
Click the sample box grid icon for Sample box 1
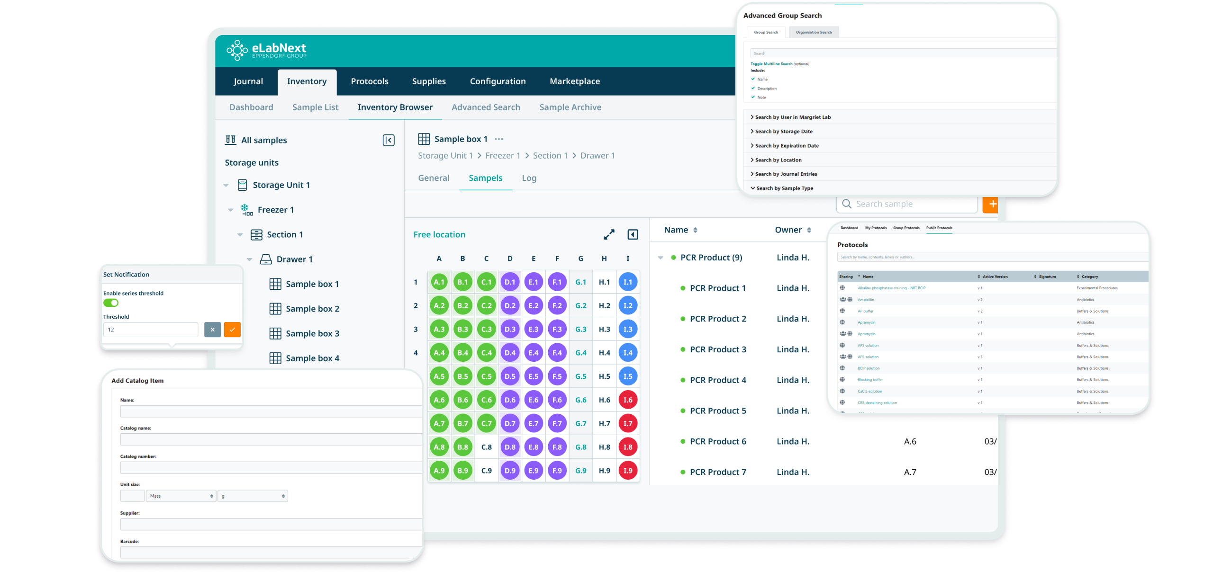click(x=275, y=283)
